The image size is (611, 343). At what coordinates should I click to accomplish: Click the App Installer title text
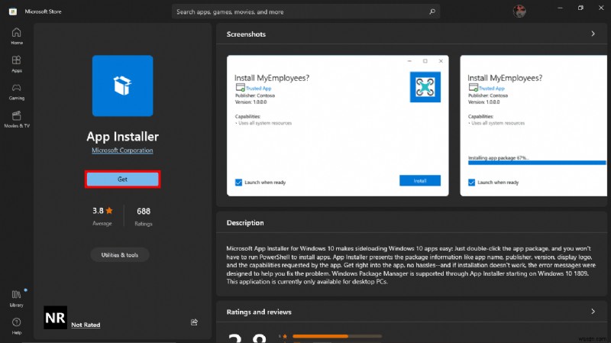pos(122,137)
